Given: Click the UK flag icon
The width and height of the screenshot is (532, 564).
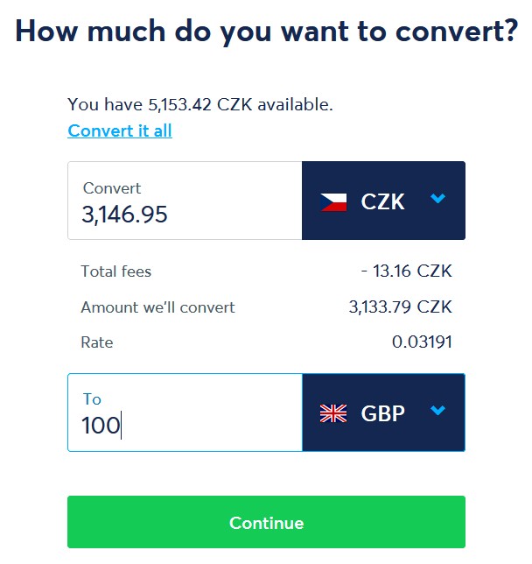Looking at the screenshot, I should click(x=333, y=413).
